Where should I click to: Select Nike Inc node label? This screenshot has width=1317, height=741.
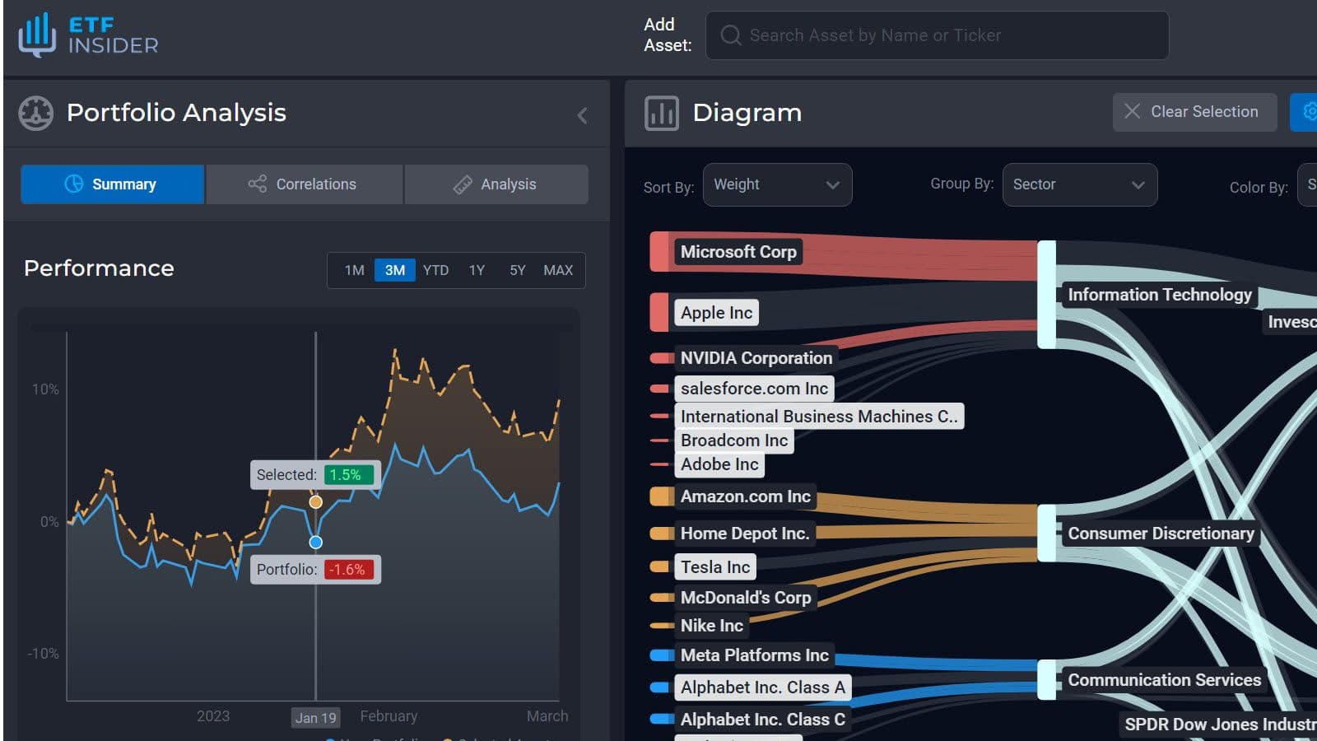[711, 626]
